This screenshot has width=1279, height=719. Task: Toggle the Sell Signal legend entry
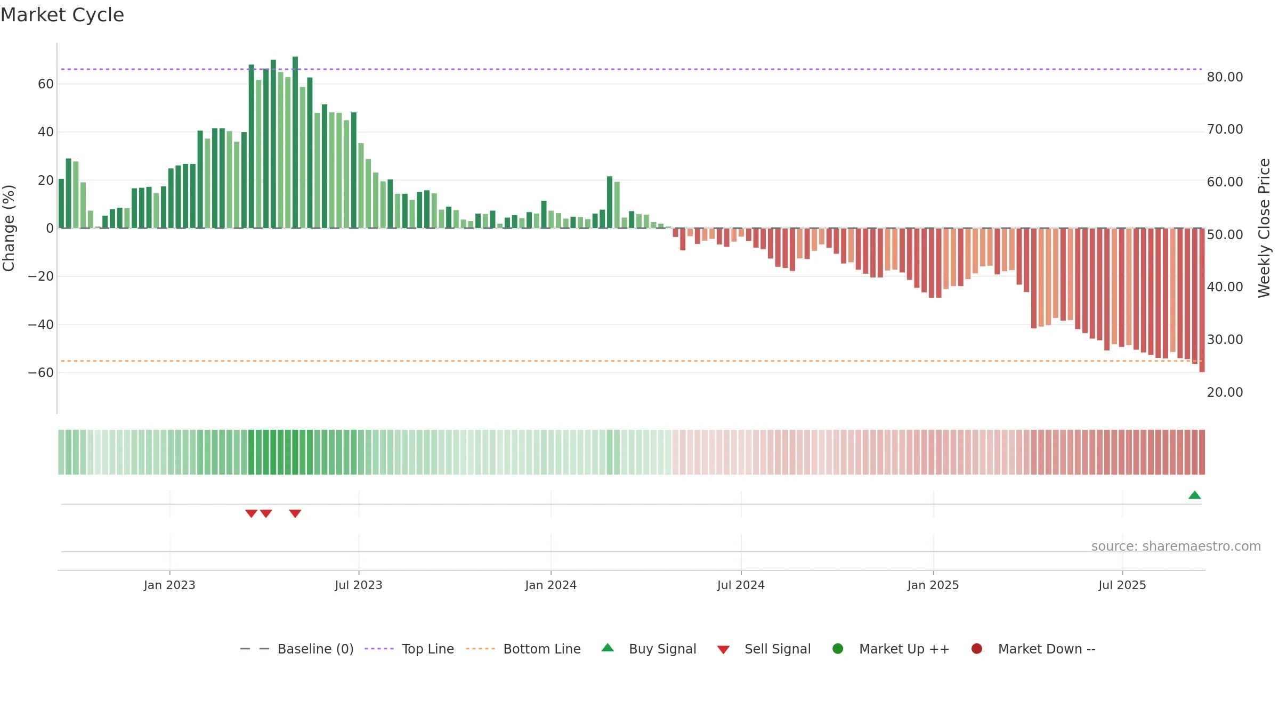click(x=764, y=649)
